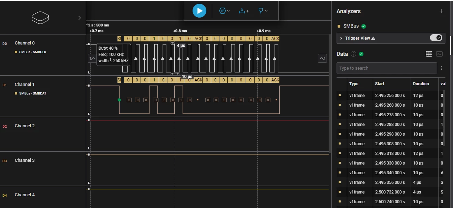Screen dimensions: 453x208
Task: Switch to the terminal view icon
Action: [x=439, y=54]
